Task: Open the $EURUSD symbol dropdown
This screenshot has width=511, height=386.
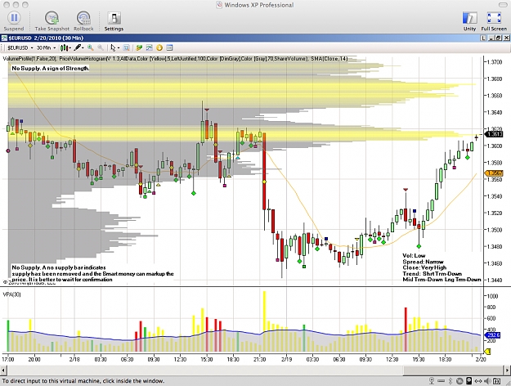Action: pyautogui.click(x=20, y=48)
